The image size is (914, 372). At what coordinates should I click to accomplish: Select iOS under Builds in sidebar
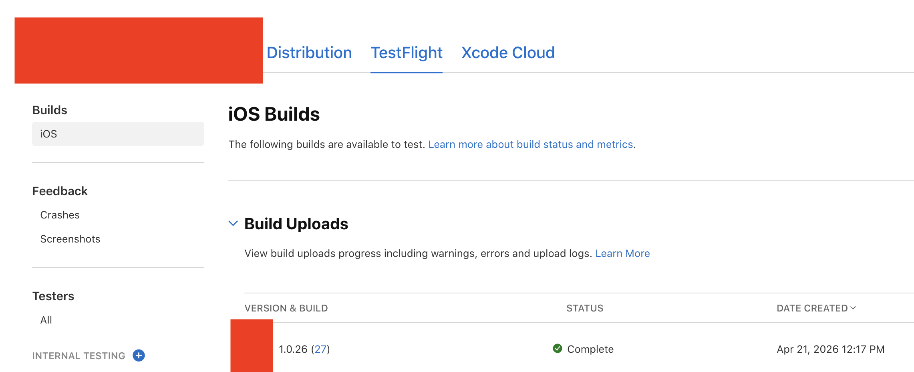[118, 134]
